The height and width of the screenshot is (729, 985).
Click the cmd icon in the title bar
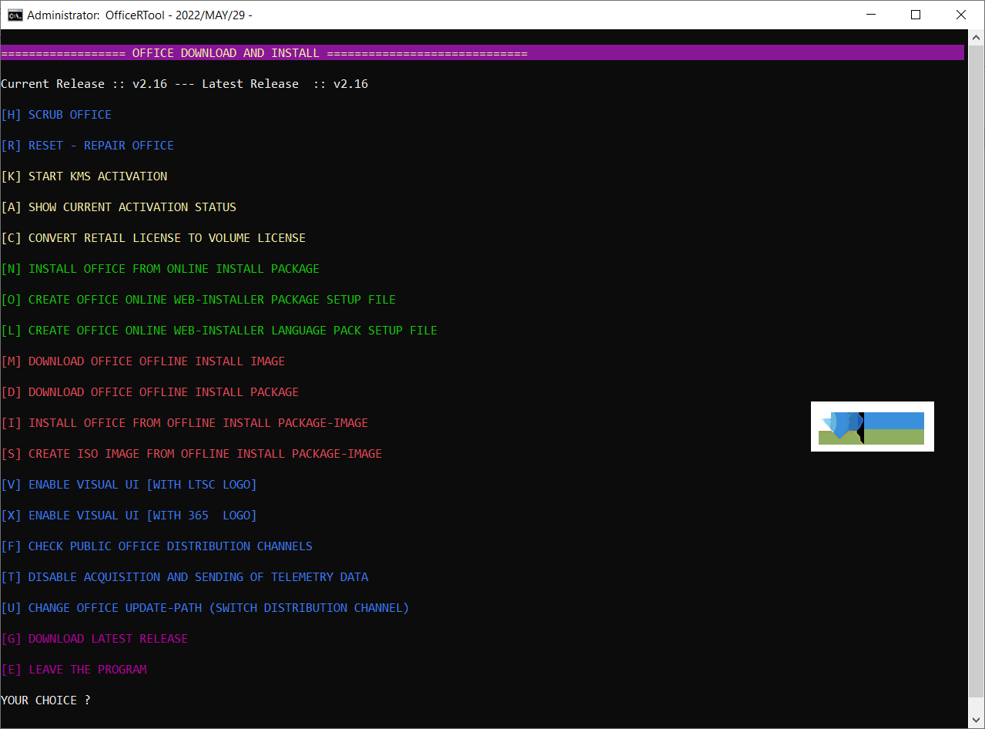[15, 15]
